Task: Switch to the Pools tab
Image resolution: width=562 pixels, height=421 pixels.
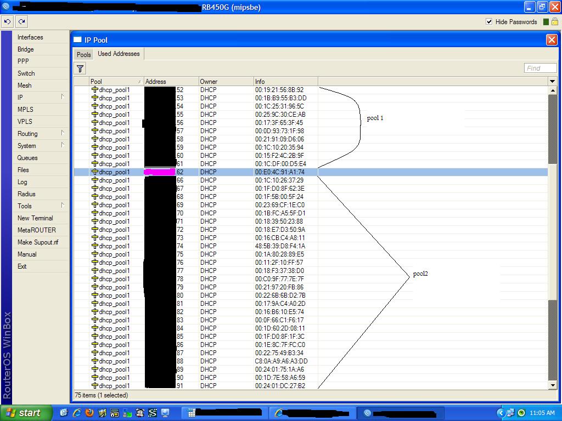Action: pos(83,54)
